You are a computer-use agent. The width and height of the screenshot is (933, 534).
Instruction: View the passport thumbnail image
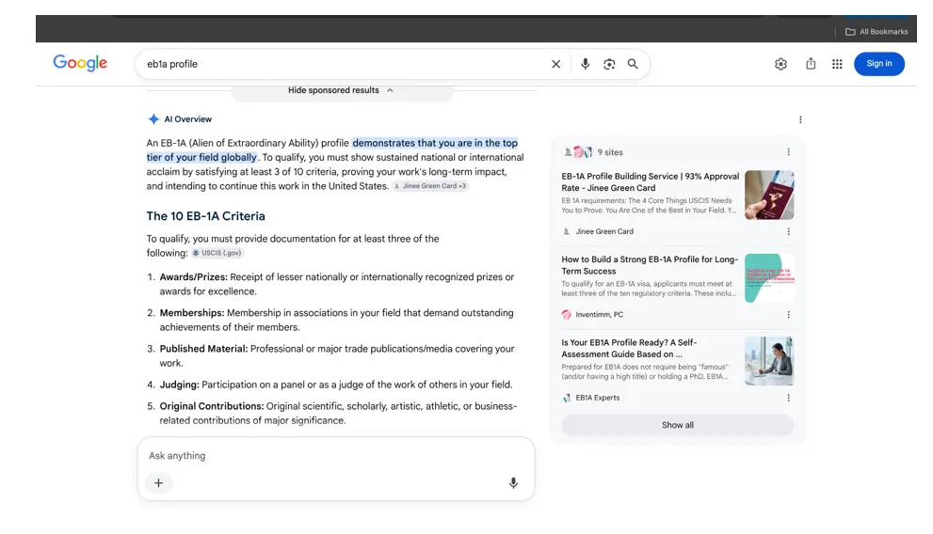[769, 195]
